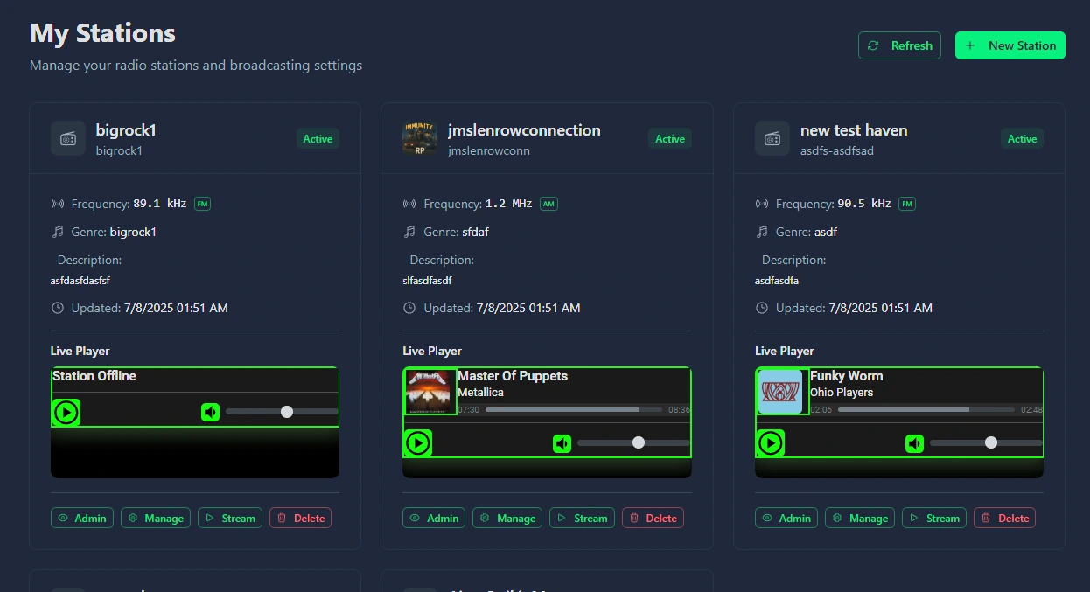Seek in Master Of Puppets progress bar
This screenshot has width=1090, height=592.
(574, 409)
